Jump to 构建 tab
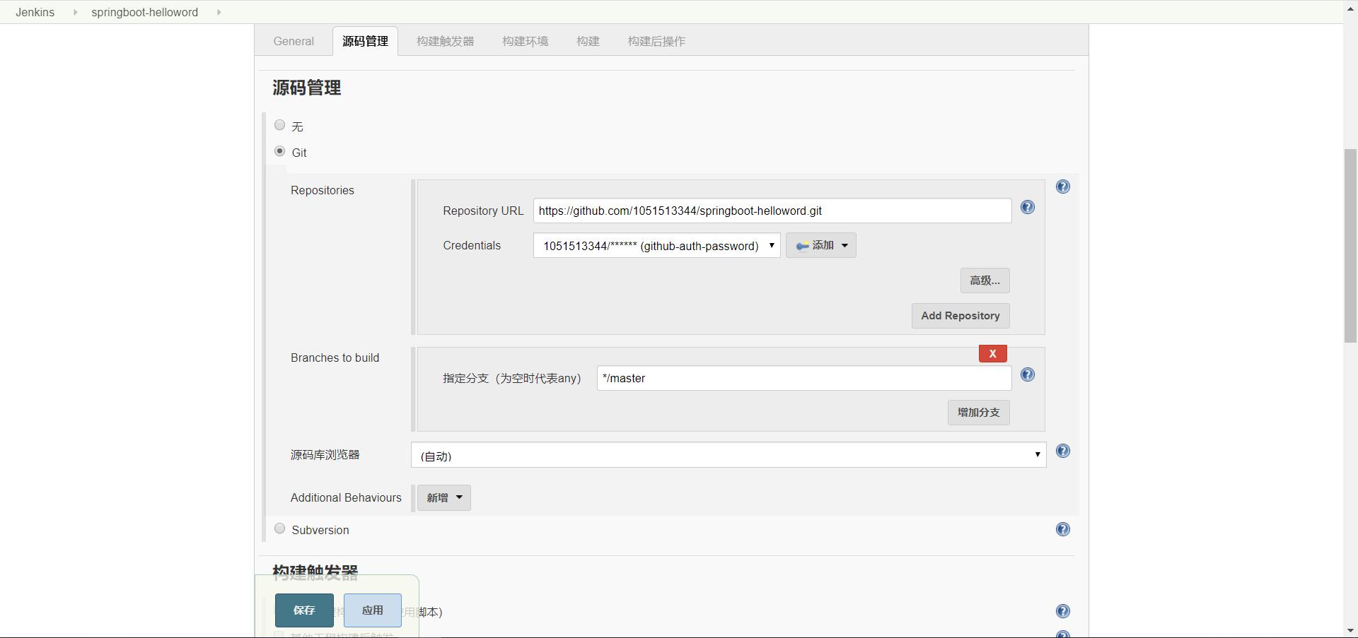The height and width of the screenshot is (638, 1358). (588, 41)
